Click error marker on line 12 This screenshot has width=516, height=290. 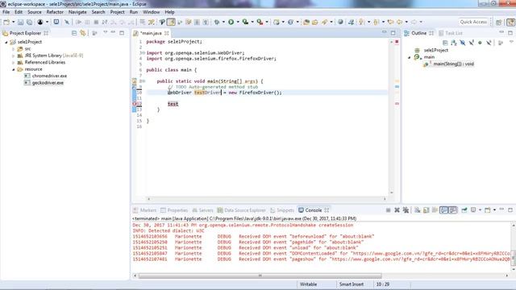click(x=135, y=104)
